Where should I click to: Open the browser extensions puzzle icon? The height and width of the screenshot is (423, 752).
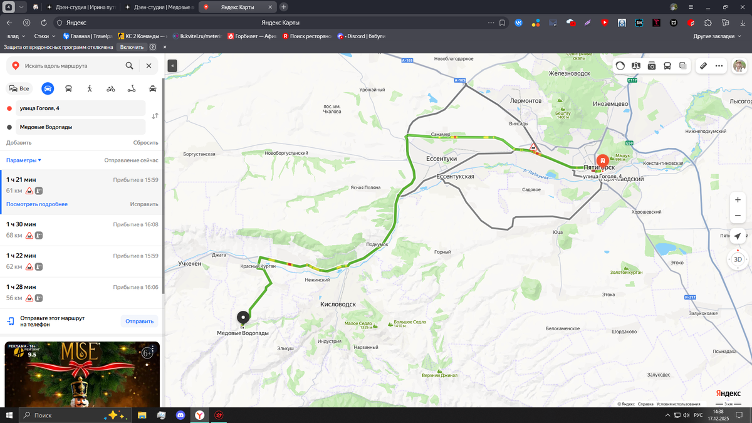coord(708,23)
